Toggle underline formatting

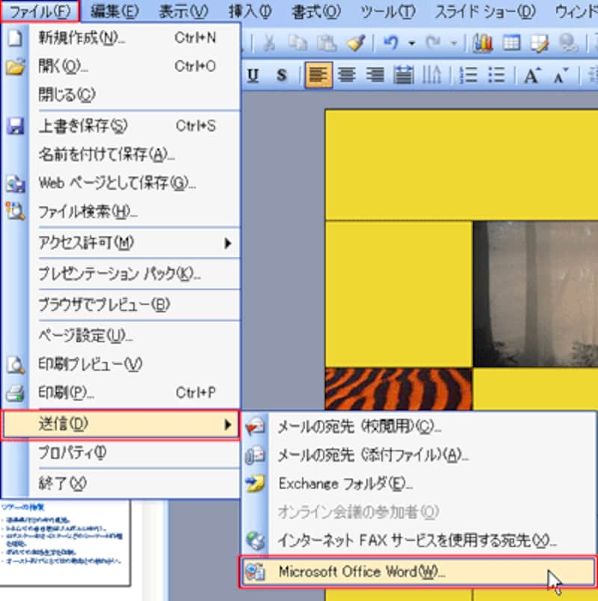253,75
